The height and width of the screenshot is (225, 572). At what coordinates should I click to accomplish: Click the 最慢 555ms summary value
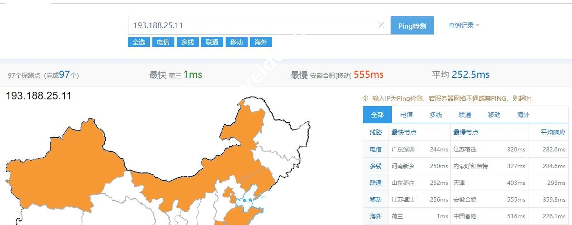[368, 75]
